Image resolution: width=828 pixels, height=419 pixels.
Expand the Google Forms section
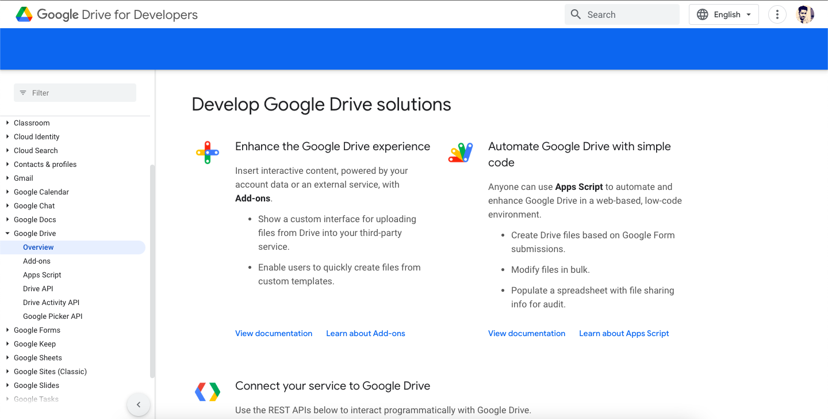7,330
